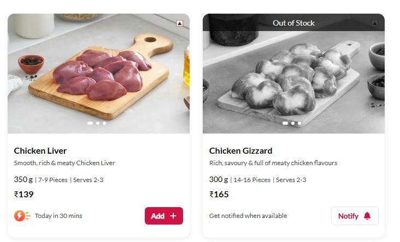This screenshot has width=400, height=242.
Task: Click the Add button for Chicken Liver
Action: click(163, 216)
